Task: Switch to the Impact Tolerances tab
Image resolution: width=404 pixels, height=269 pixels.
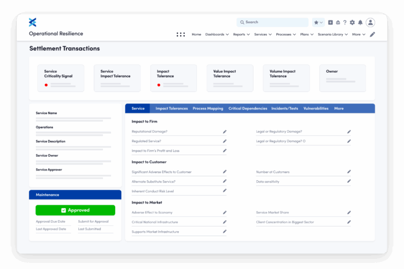Action: tap(171, 109)
